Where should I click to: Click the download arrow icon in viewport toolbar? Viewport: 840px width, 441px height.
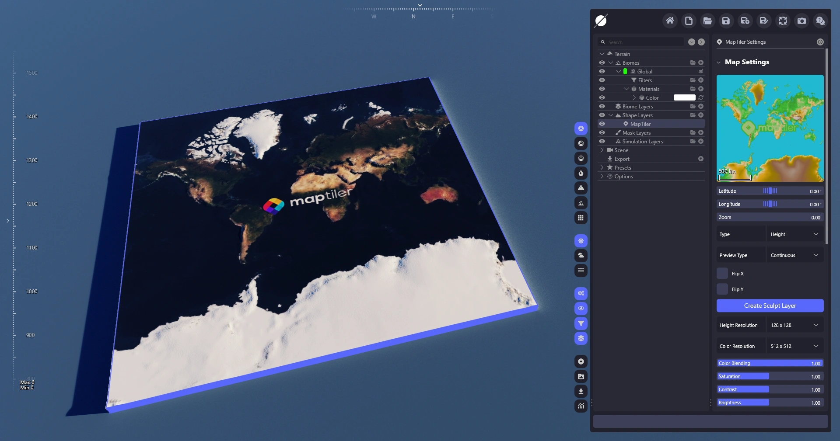581,391
